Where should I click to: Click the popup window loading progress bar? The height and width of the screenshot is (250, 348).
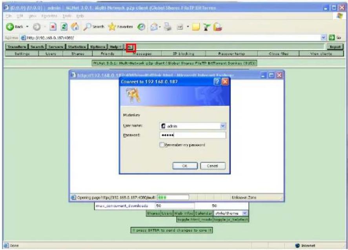tap(173, 197)
